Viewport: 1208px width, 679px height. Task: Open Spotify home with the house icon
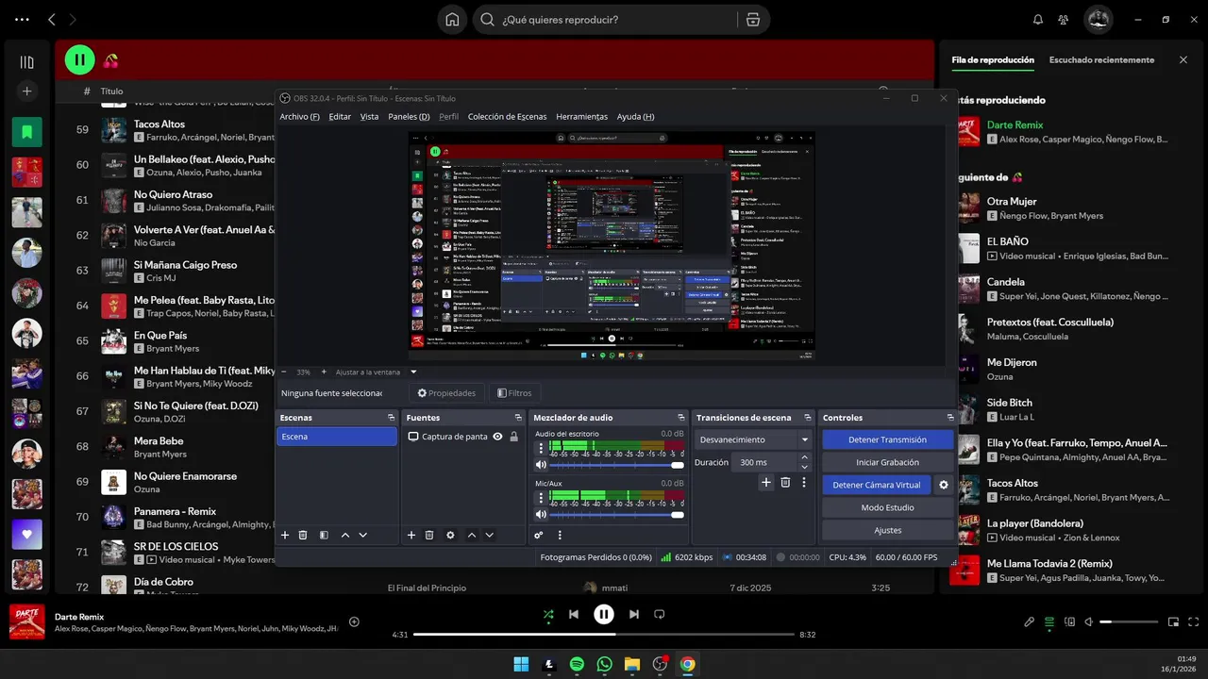(452, 20)
